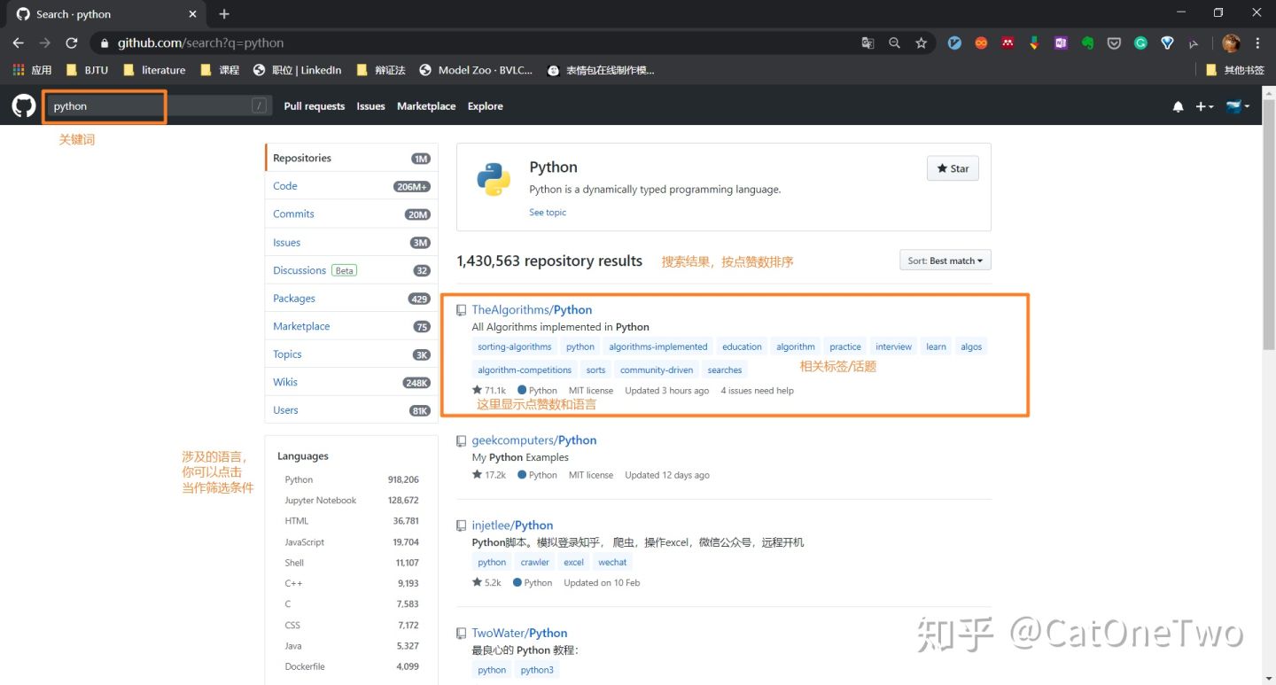This screenshot has height=685, width=1276.
Task: Open the Chrome profile avatar
Action: coord(1231,43)
